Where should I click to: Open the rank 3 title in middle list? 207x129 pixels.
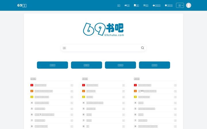tap(90, 97)
